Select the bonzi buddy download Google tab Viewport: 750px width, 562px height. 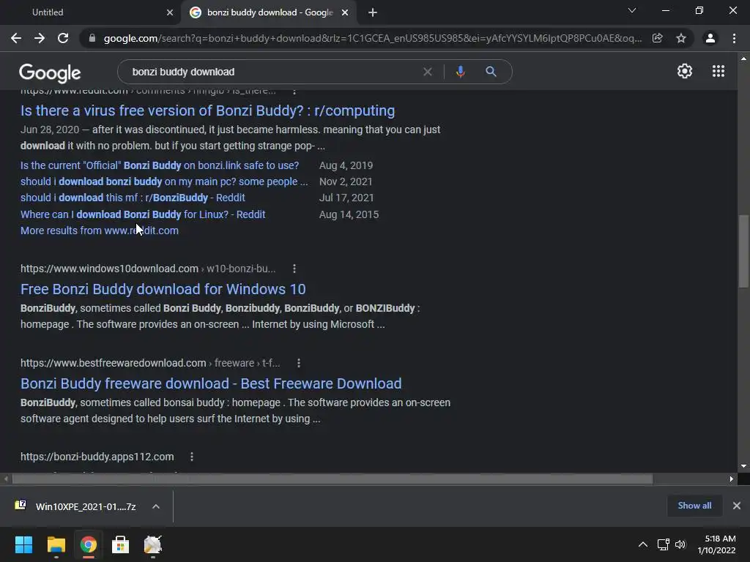click(270, 12)
